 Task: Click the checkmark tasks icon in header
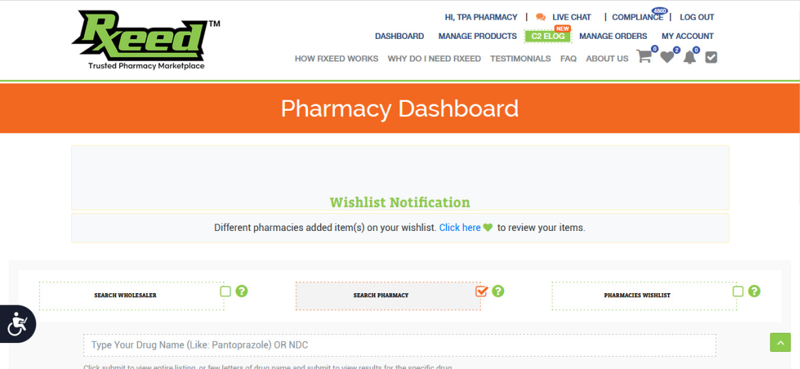coord(711,58)
